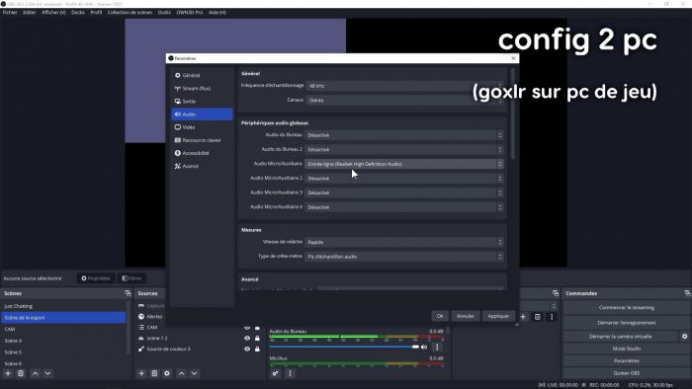The width and height of the screenshot is (692, 389).
Task: Move scene down with arrow icon
Action: click(48, 373)
